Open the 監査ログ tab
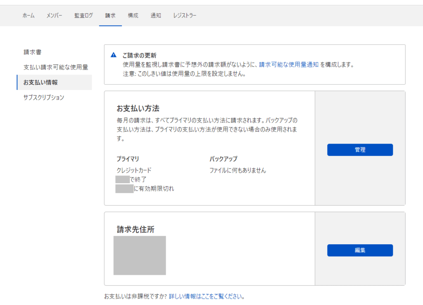This screenshot has width=423, height=305. coord(83,15)
